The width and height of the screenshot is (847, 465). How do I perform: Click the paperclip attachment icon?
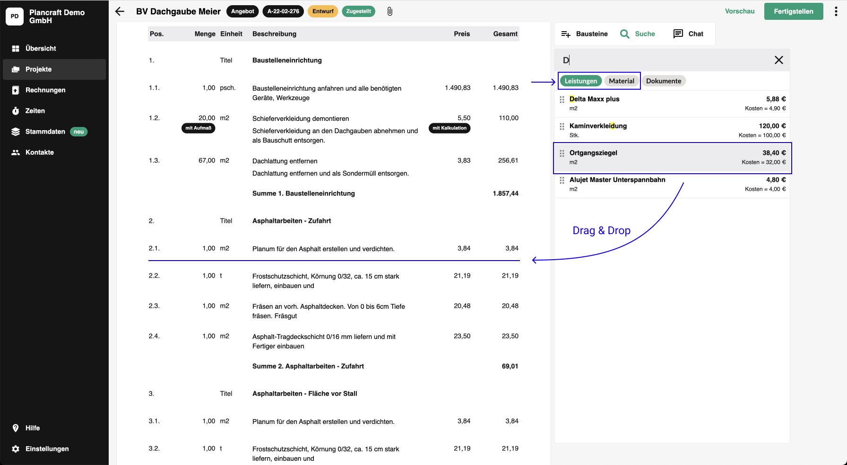pyautogui.click(x=390, y=11)
